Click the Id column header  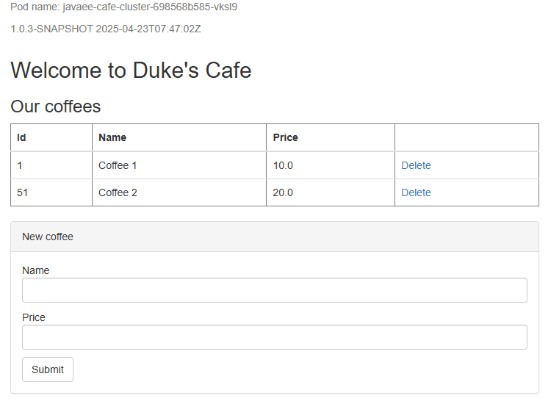22,137
